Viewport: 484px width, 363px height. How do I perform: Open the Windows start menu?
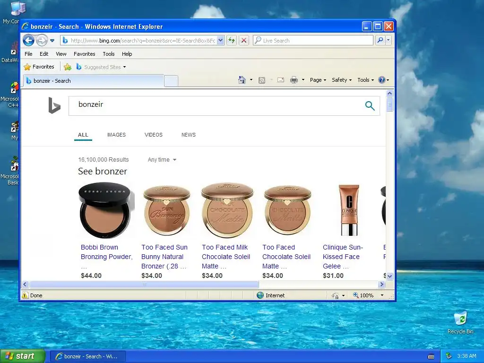pos(23,356)
